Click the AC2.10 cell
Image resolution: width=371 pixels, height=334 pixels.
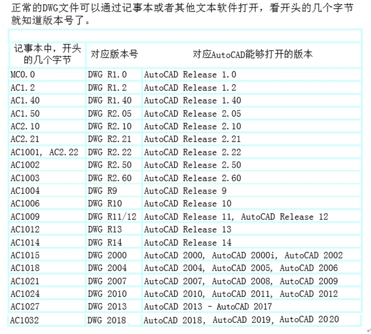tap(47, 126)
